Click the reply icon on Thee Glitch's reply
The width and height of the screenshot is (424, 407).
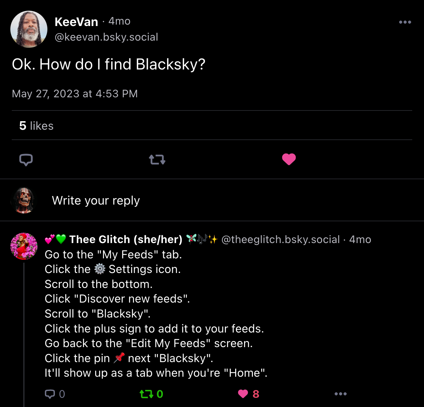click(x=50, y=394)
